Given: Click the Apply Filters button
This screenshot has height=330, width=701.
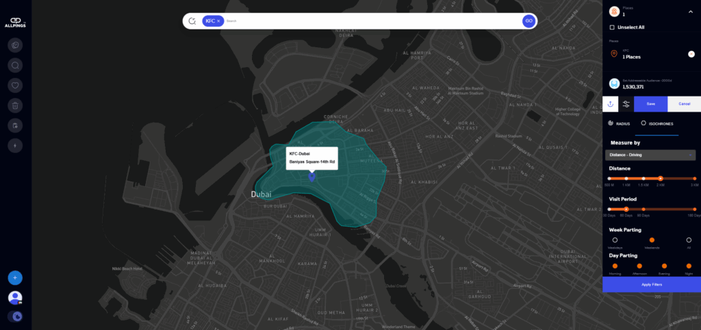Looking at the screenshot, I should (652, 284).
